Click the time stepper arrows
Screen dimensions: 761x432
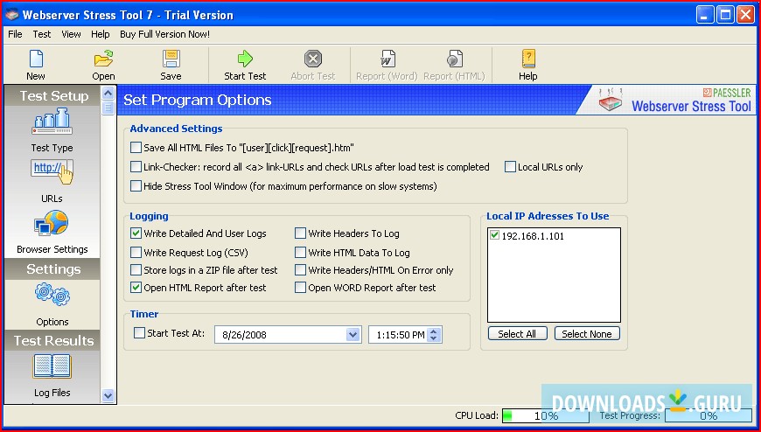[x=434, y=334]
